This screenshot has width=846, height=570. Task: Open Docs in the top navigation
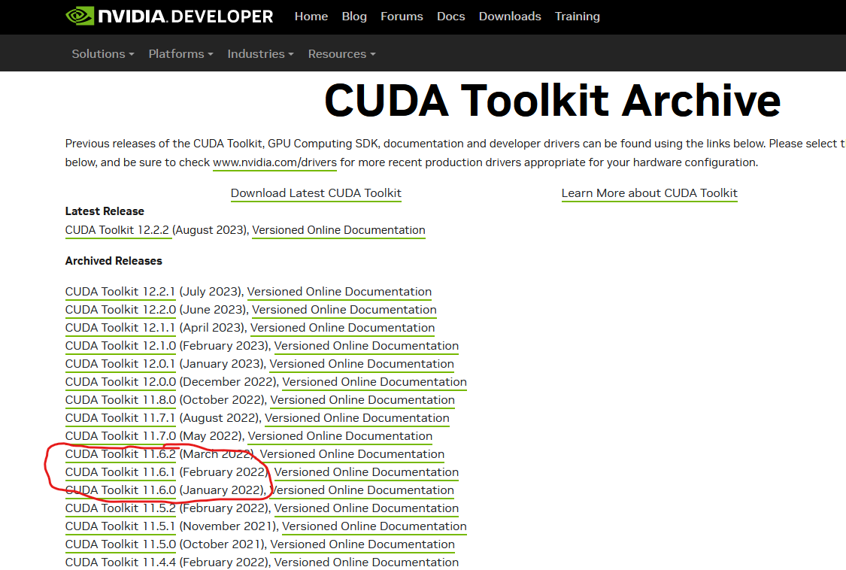[x=450, y=17]
